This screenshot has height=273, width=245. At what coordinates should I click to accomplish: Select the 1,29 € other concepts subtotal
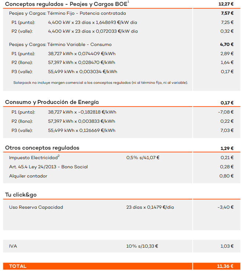coord(227,148)
